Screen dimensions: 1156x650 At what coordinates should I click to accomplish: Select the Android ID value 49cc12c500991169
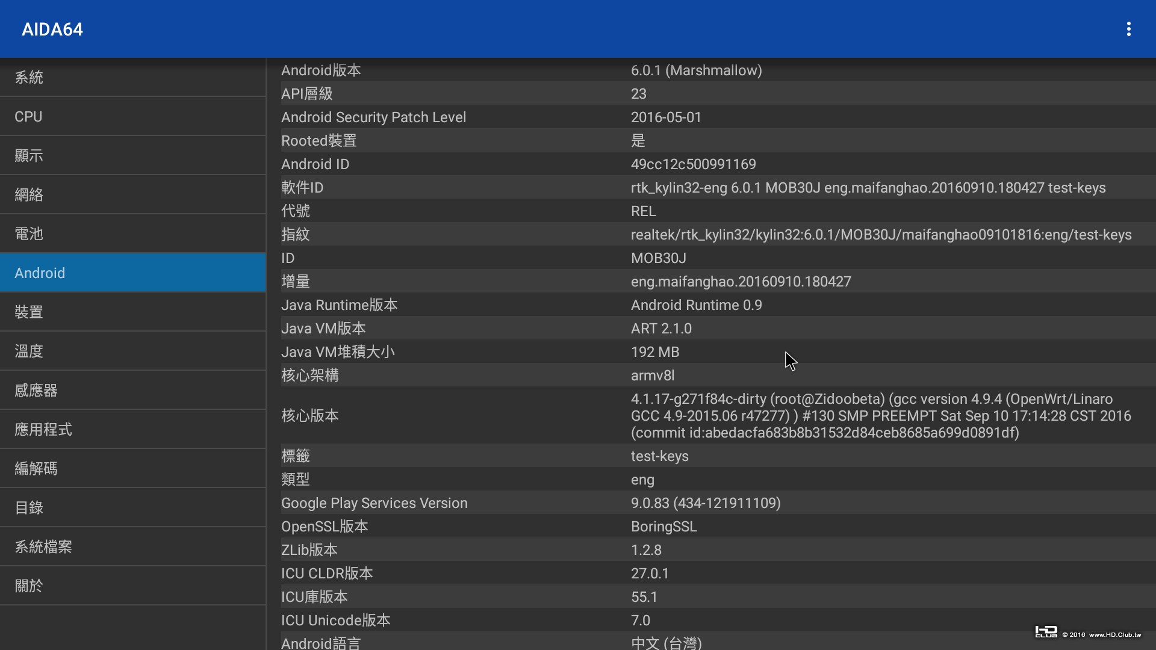tap(694, 164)
